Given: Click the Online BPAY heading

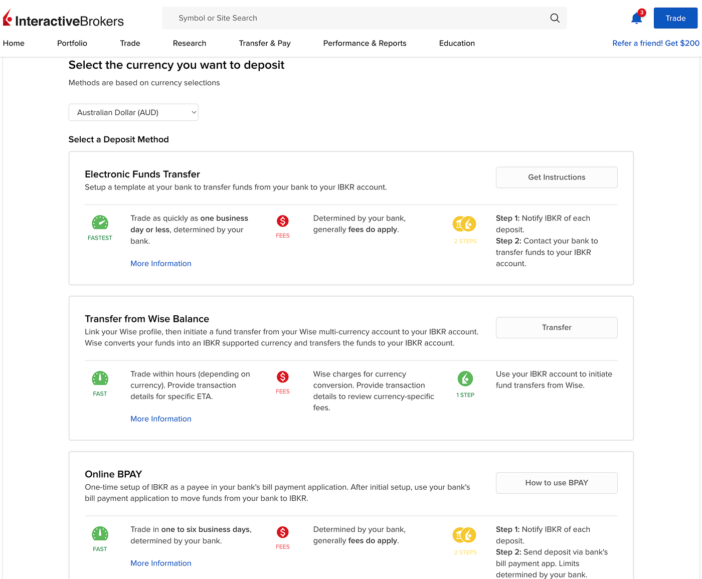Looking at the screenshot, I should (x=113, y=474).
